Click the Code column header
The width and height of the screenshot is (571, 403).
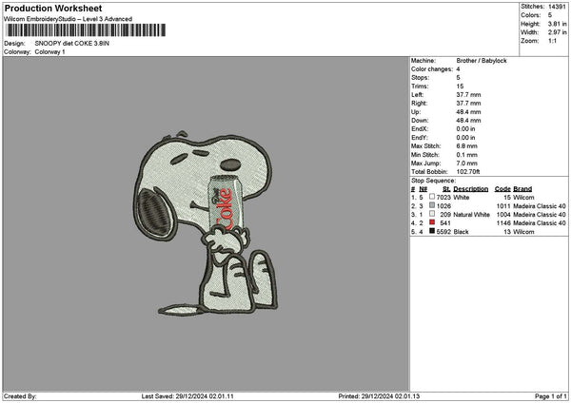(x=502, y=189)
